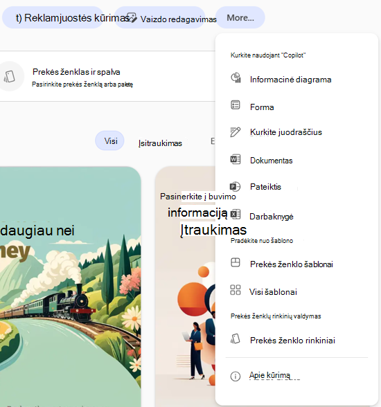Click the More... button
The image size is (381, 407).
point(240,18)
